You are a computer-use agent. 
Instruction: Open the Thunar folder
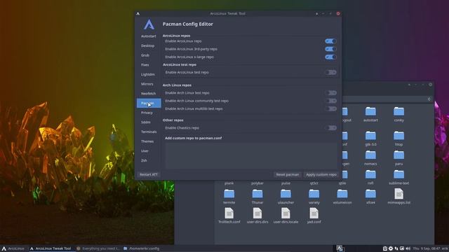[257, 197]
